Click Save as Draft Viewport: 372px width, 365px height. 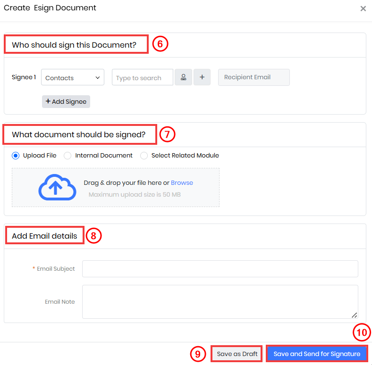(x=237, y=354)
